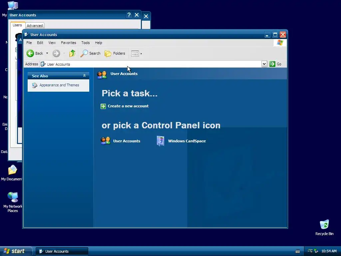Image resolution: width=341 pixels, height=256 pixels.
Task: Click the green Go arrow button
Action: [x=272, y=64]
